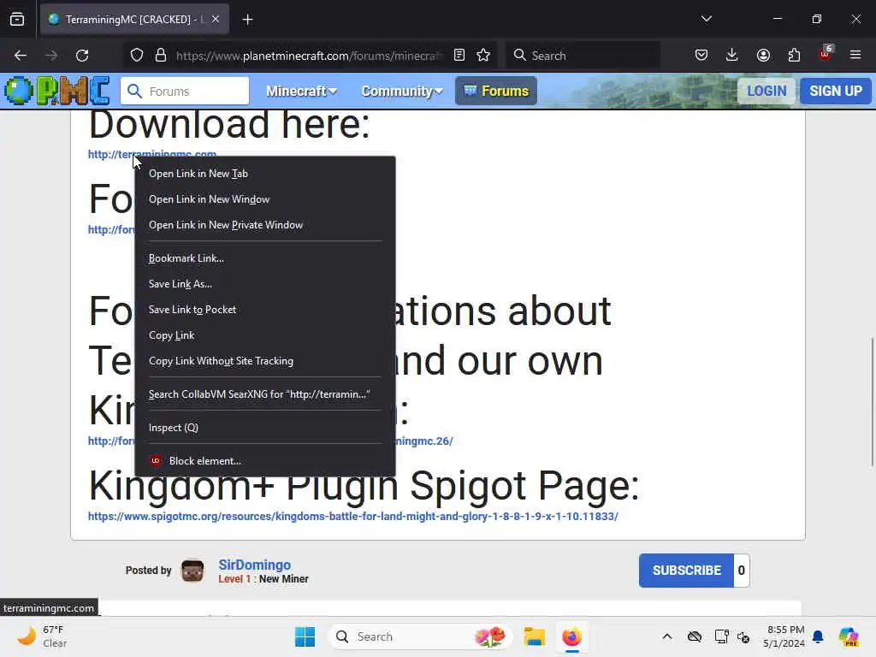Show hidden tray icons chevron
Screen dimensions: 876x657
click(x=667, y=636)
